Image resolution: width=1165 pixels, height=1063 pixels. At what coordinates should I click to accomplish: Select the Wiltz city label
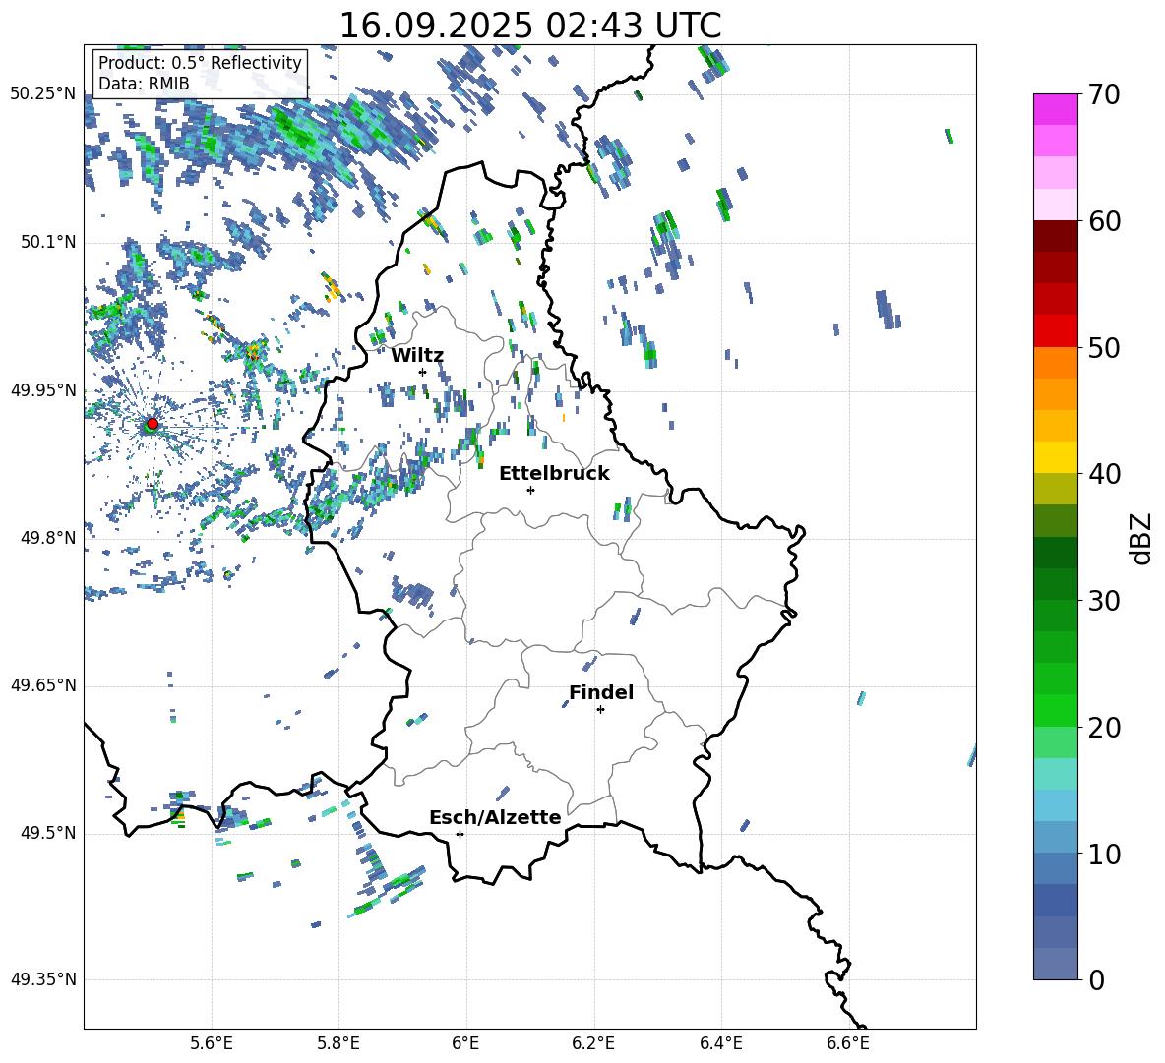point(417,356)
